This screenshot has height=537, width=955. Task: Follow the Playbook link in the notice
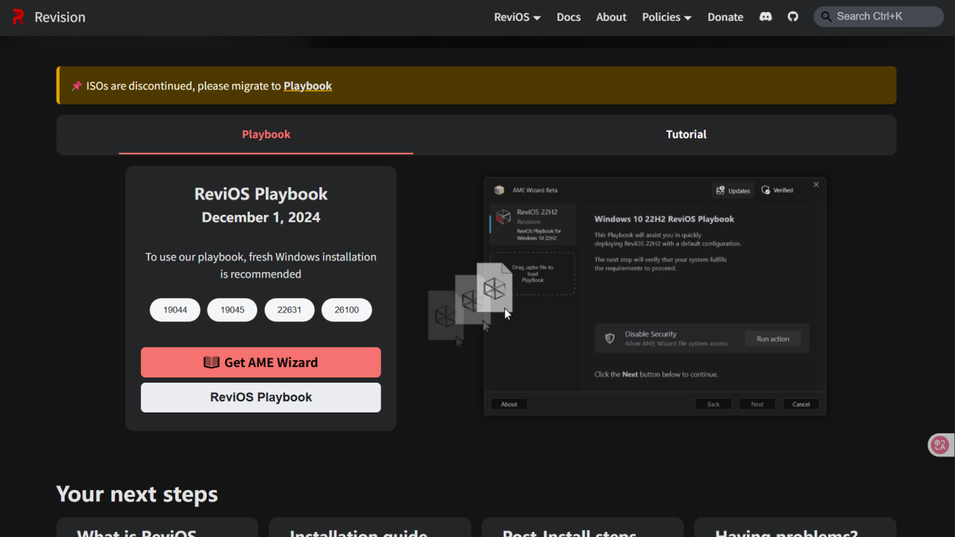307,86
